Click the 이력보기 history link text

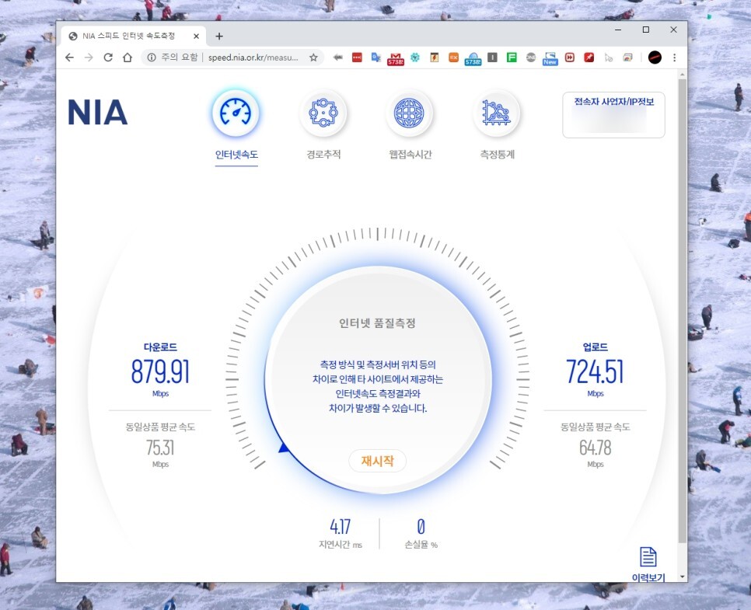(x=648, y=577)
